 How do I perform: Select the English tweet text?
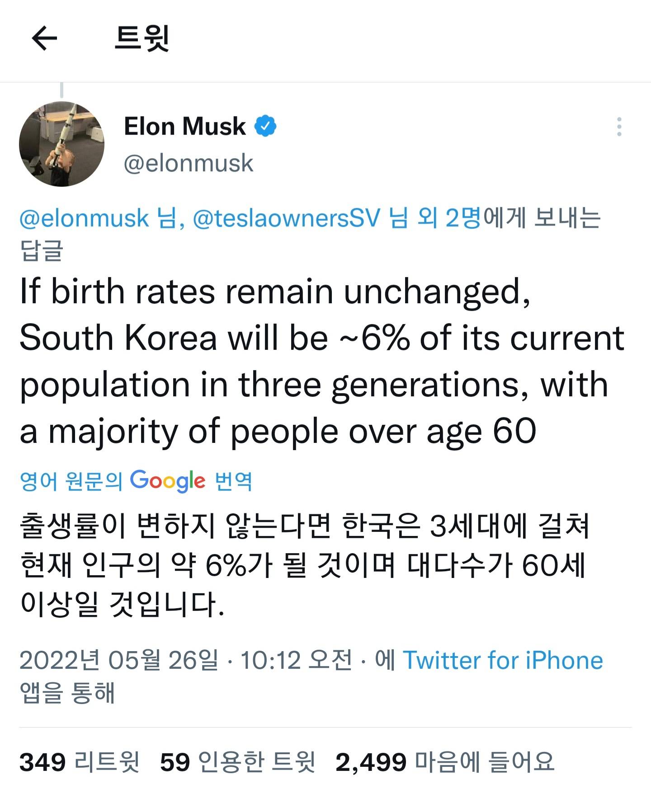316,362
